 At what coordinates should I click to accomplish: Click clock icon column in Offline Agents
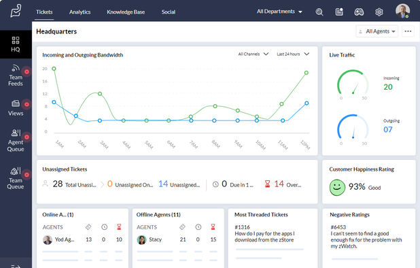[x=198, y=227]
